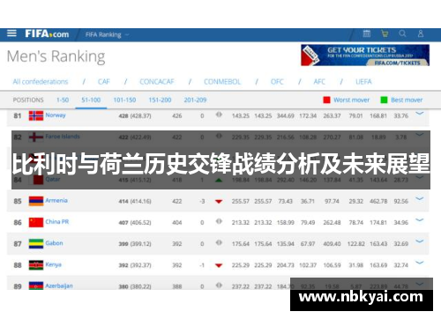Click the rank number 87
Screen dimensions: 441x319
point(18,244)
